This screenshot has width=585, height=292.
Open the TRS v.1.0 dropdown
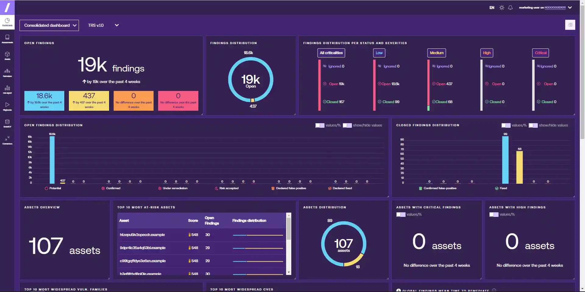coord(103,25)
